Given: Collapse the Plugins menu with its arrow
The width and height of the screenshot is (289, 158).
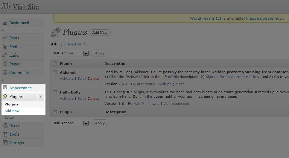Looking at the screenshot, I should (41, 96).
